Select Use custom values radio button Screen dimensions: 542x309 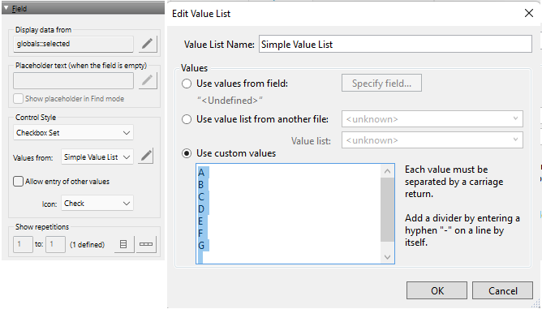coord(187,153)
